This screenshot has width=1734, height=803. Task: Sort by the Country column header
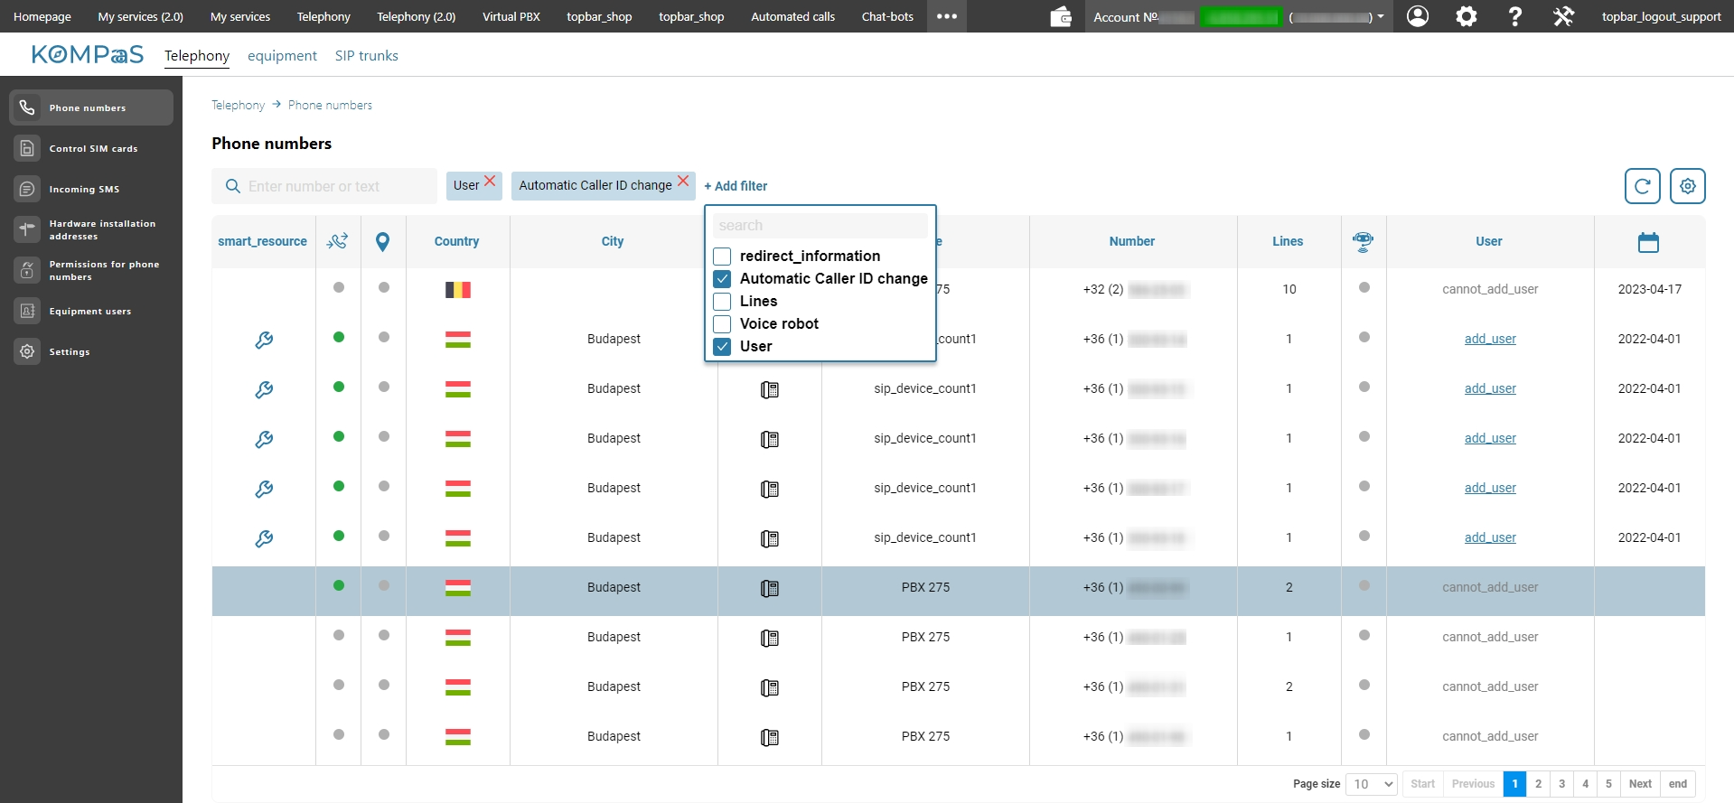[x=456, y=241]
